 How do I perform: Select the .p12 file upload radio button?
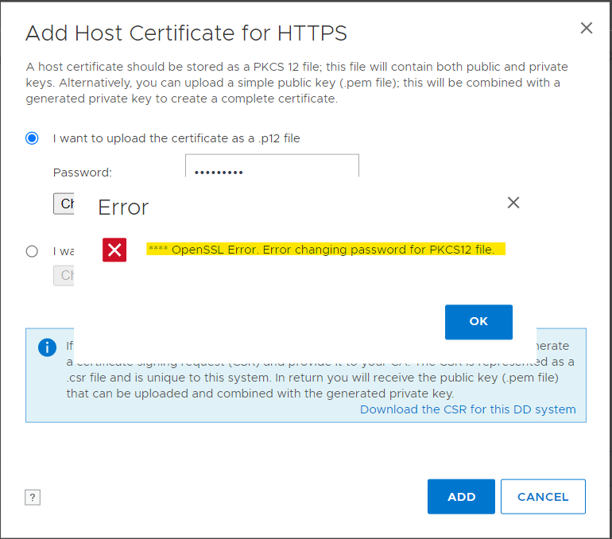tap(32, 138)
